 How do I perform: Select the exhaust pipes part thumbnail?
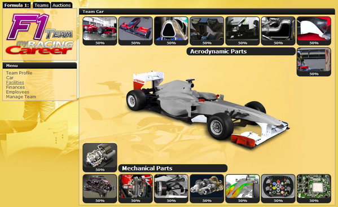pyautogui.click(x=278, y=31)
